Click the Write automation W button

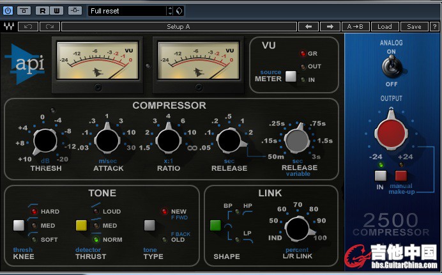[56, 11]
